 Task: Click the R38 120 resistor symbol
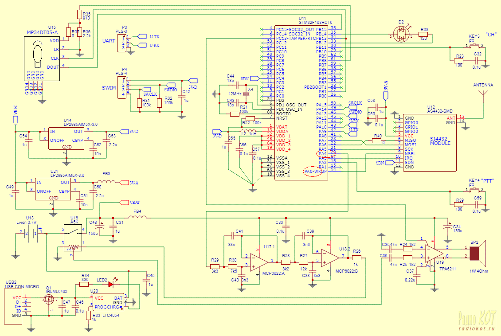423,34
